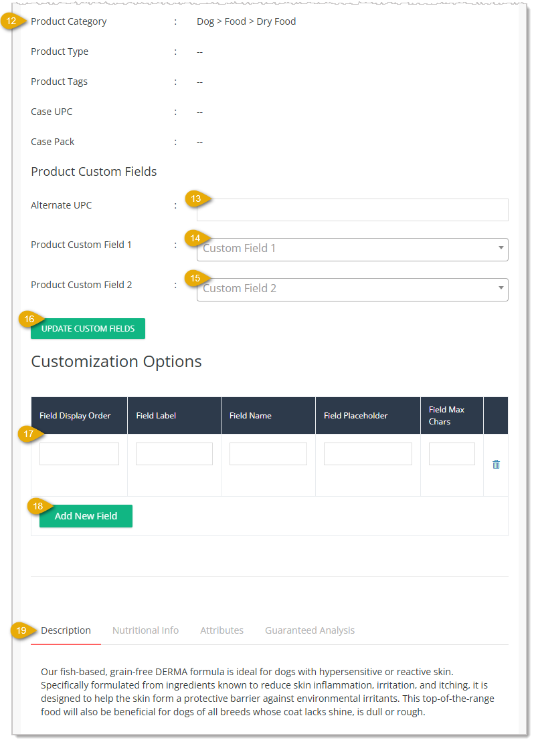Viewport: 534px width, 742px height.
Task: Focus the Field Max Chars input box
Action: tap(452, 454)
